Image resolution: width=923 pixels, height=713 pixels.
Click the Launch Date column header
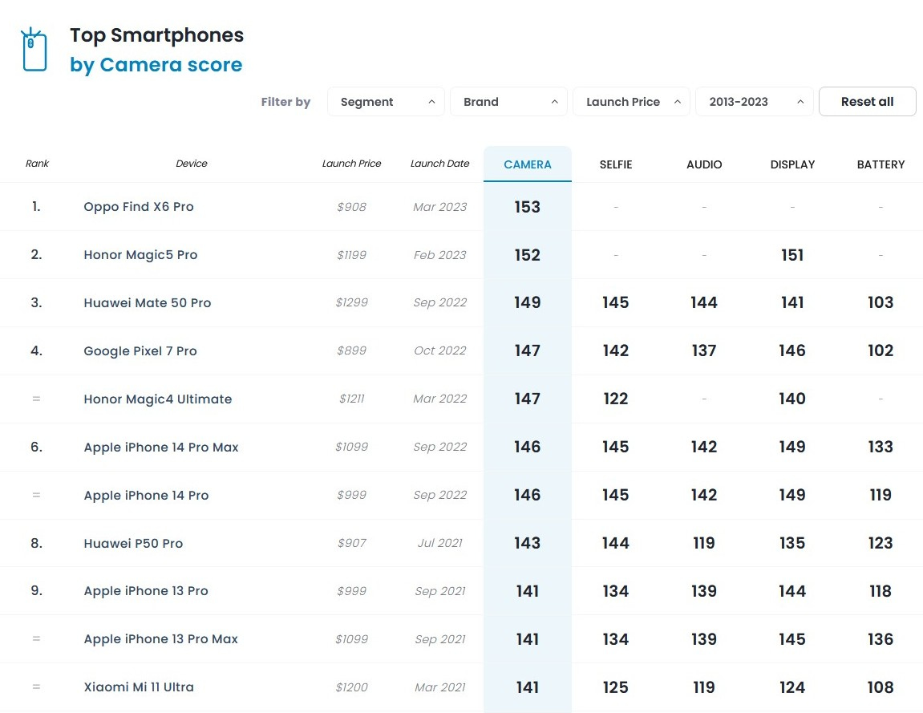(x=439, y=164)
